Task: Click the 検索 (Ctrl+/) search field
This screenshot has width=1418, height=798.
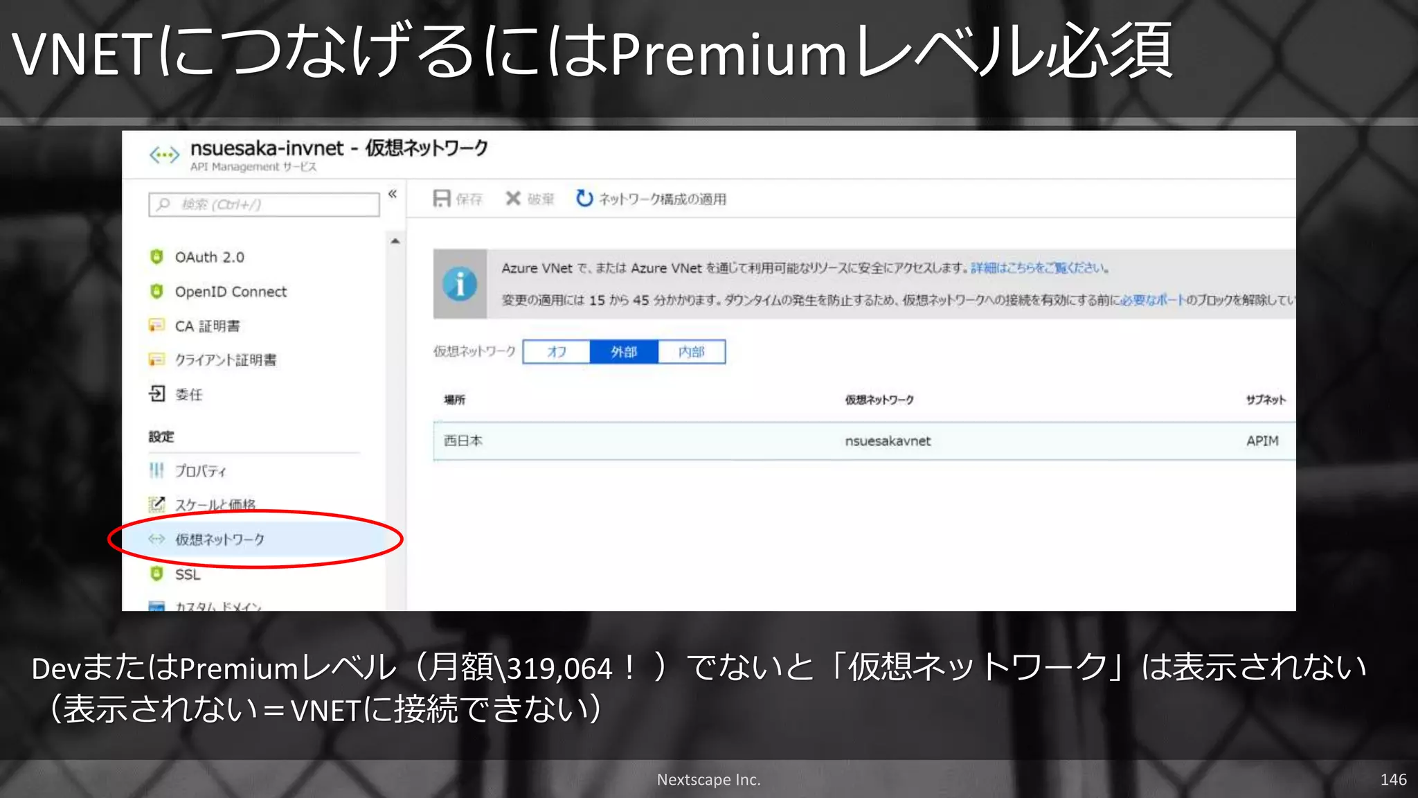Action: [264, 204]
